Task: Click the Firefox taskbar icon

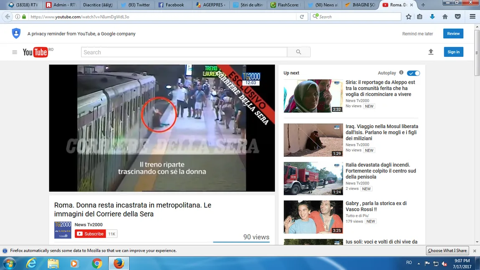Action: point(119,263)
